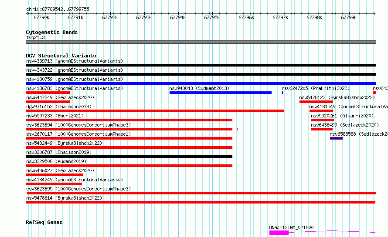This screenshot has height=237, width=388.
Task: Open the esv2670117 1000Genomes Phase1 label
Action: click(78, 134)
